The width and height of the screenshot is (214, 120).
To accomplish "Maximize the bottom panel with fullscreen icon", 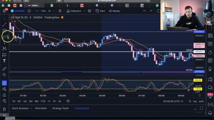I will tap(201, 108).
